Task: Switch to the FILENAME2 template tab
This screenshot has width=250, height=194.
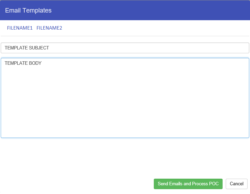Action: (x=49, y=28)
